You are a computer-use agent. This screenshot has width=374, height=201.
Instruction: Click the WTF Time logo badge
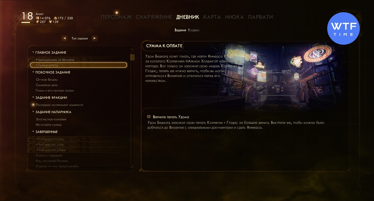(343, 28)
